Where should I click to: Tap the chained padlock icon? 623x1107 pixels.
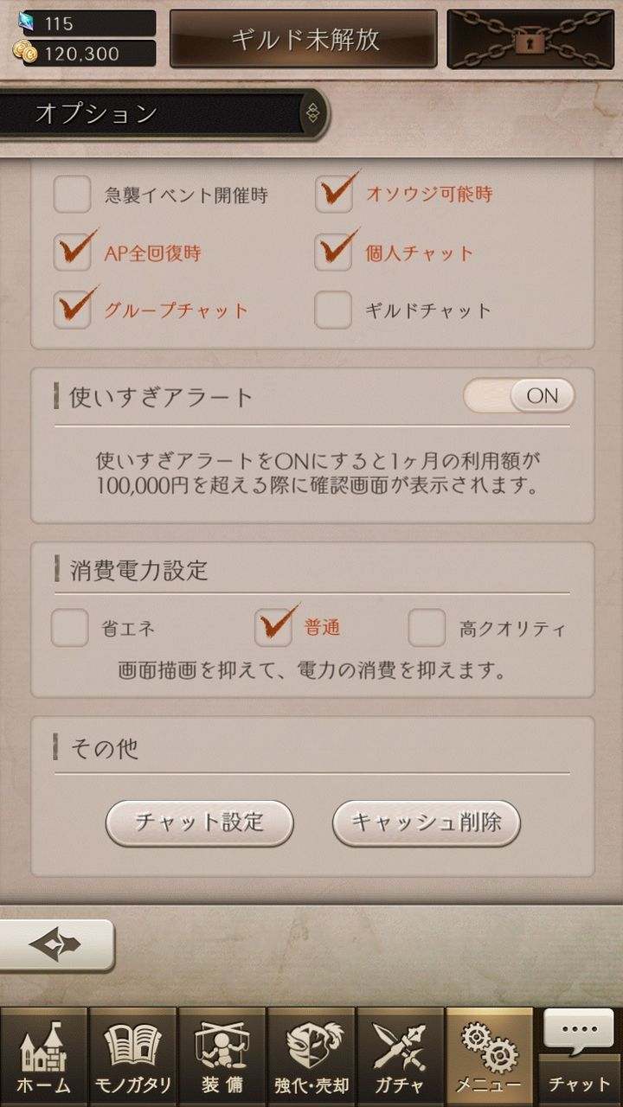pos(530,40)
